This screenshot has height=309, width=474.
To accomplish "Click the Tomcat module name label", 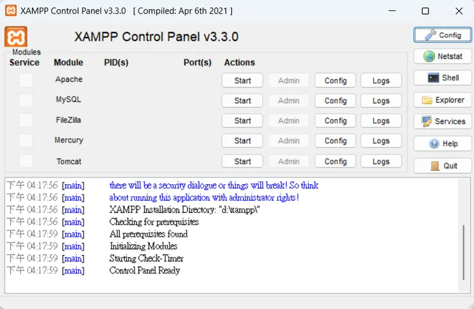I will (69, 161).
